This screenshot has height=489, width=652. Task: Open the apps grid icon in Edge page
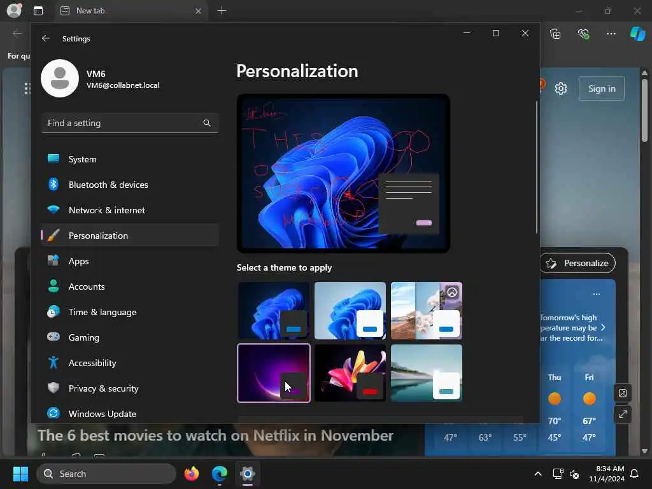[27, 89]
